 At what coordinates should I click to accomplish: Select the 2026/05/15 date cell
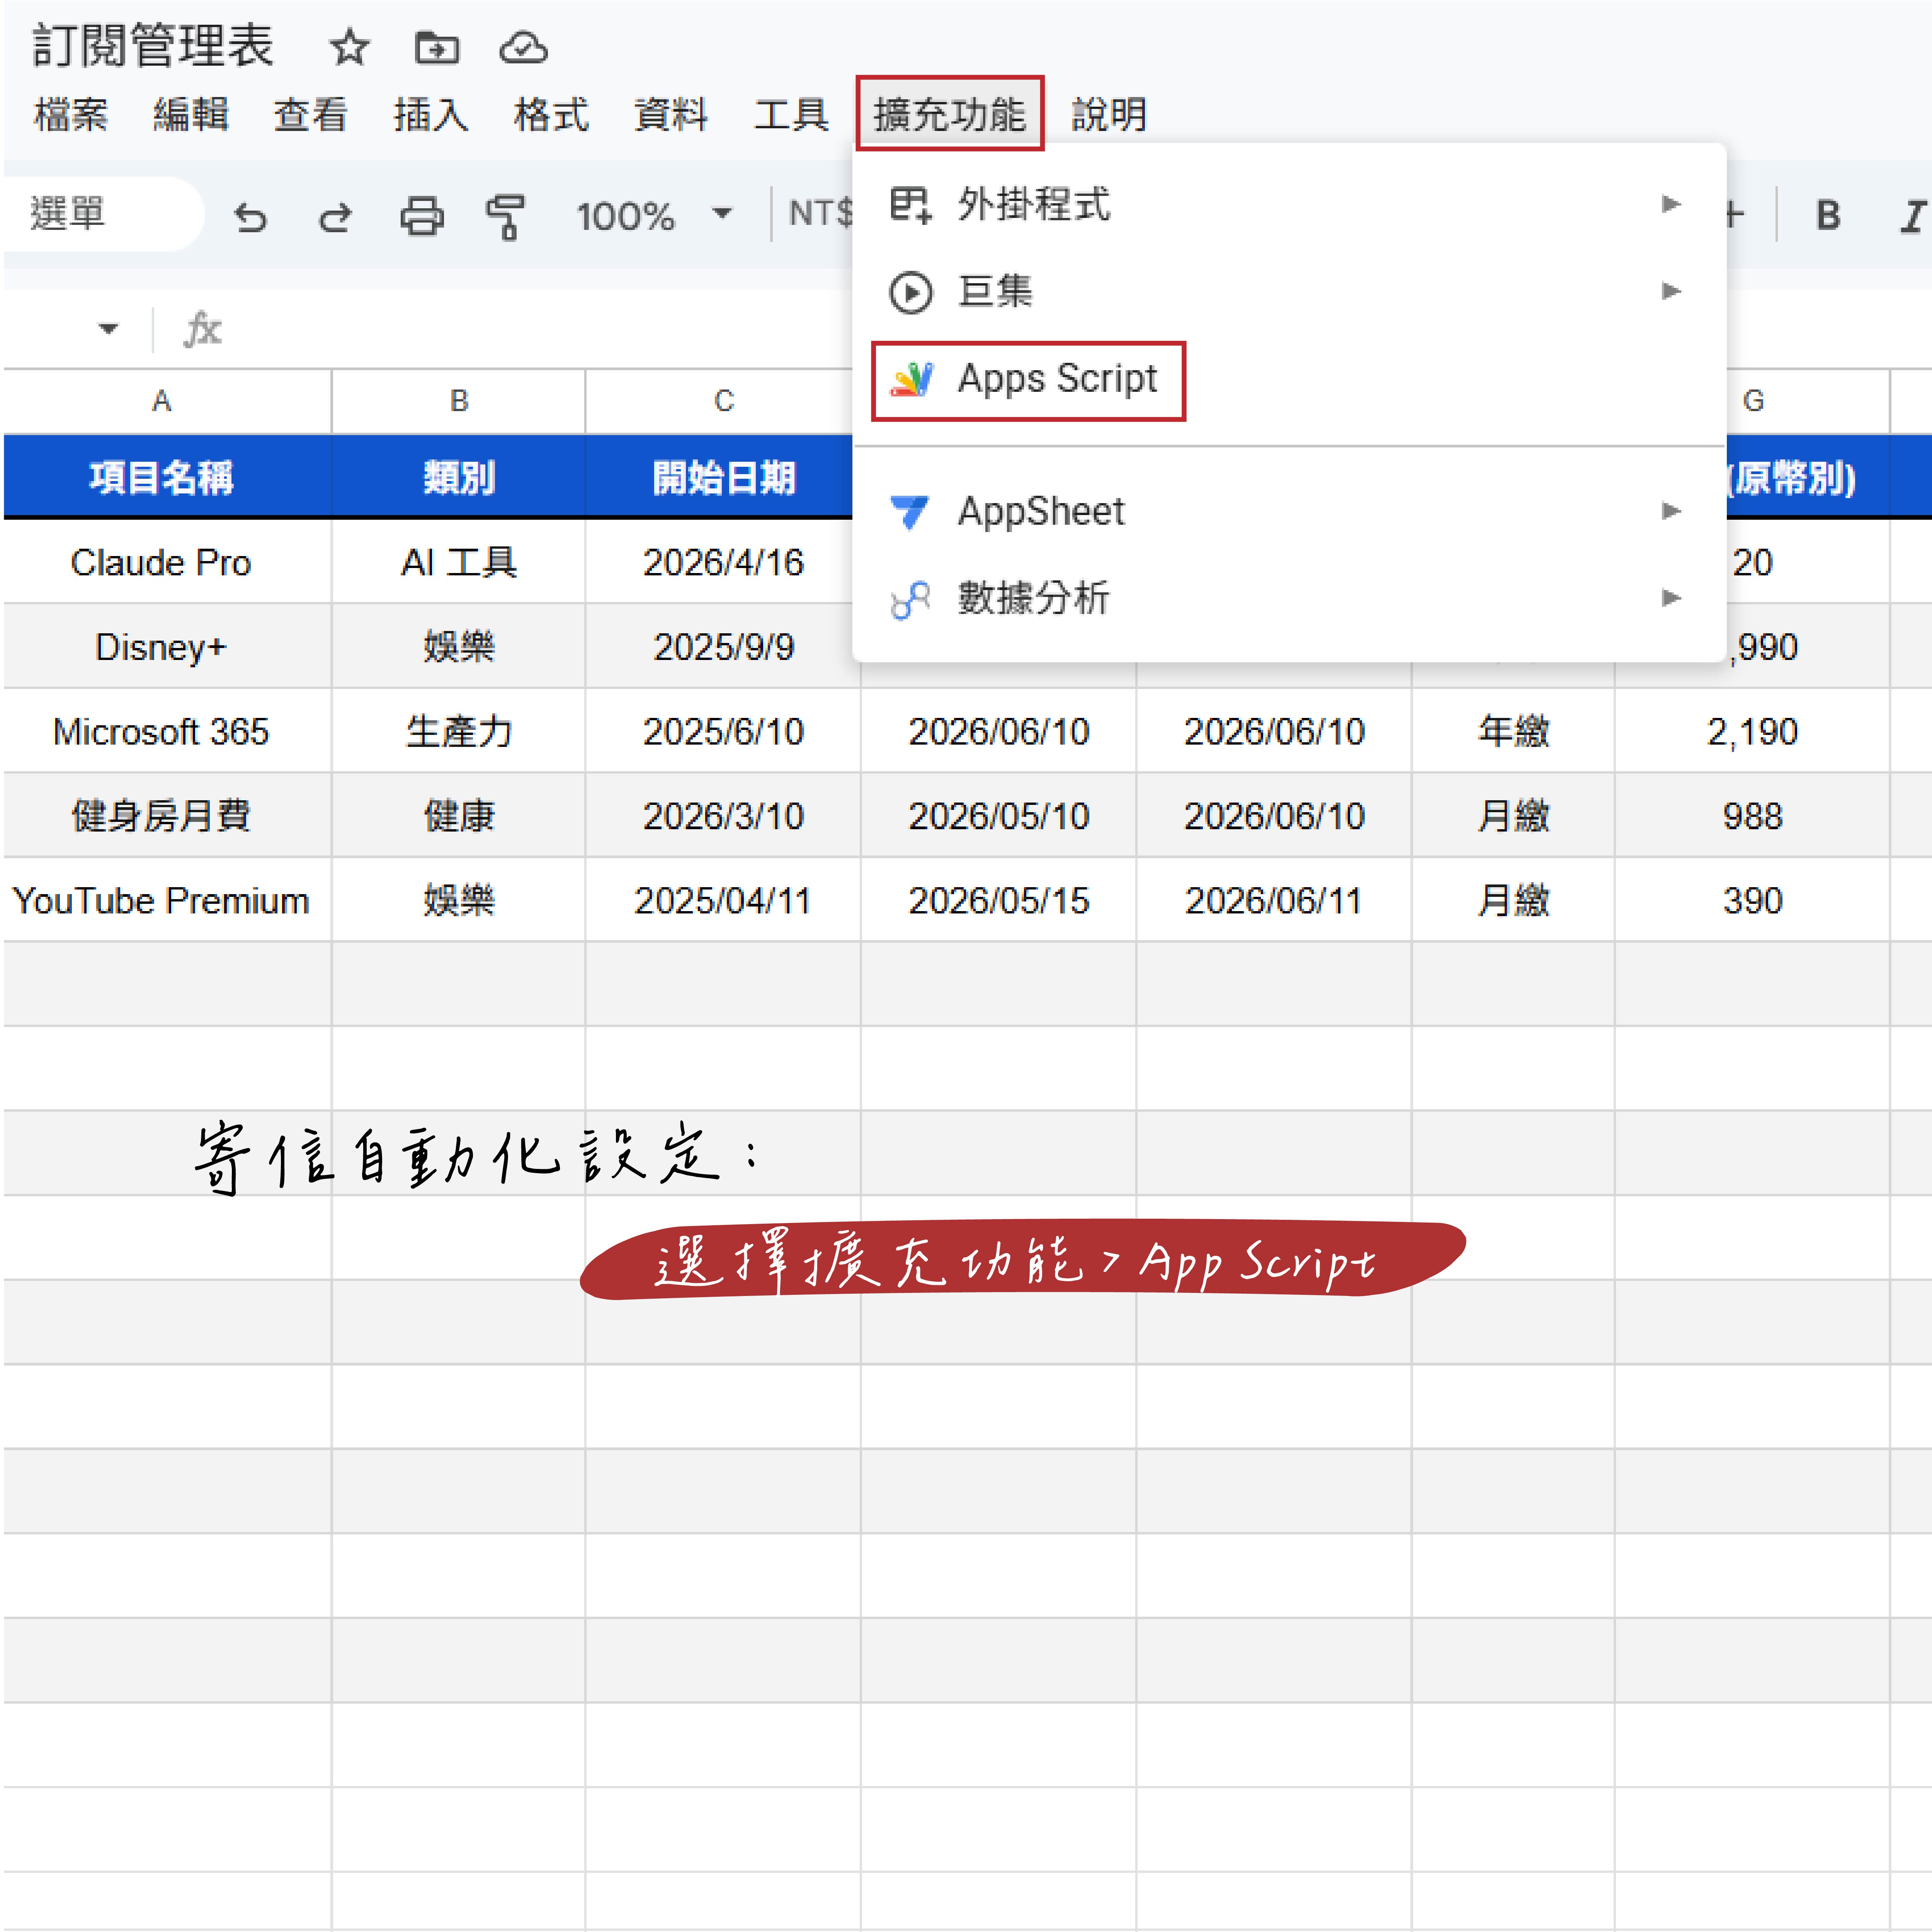click(x=998, y=900)
